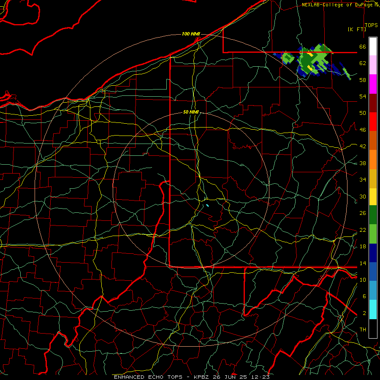Click the 2 value on legend scale

[364, 313]
